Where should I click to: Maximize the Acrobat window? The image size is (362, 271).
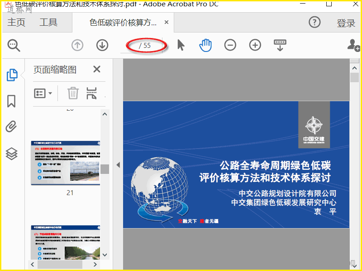point(329,4)
